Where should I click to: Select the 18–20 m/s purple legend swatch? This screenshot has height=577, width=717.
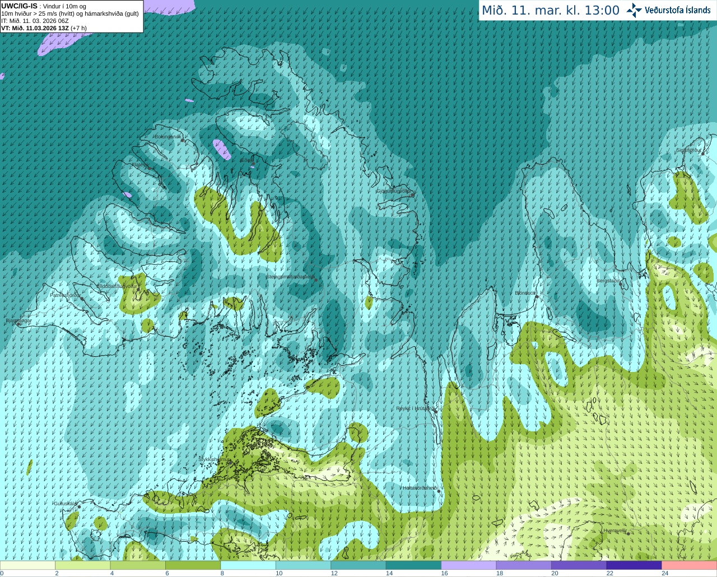[524, 565]
